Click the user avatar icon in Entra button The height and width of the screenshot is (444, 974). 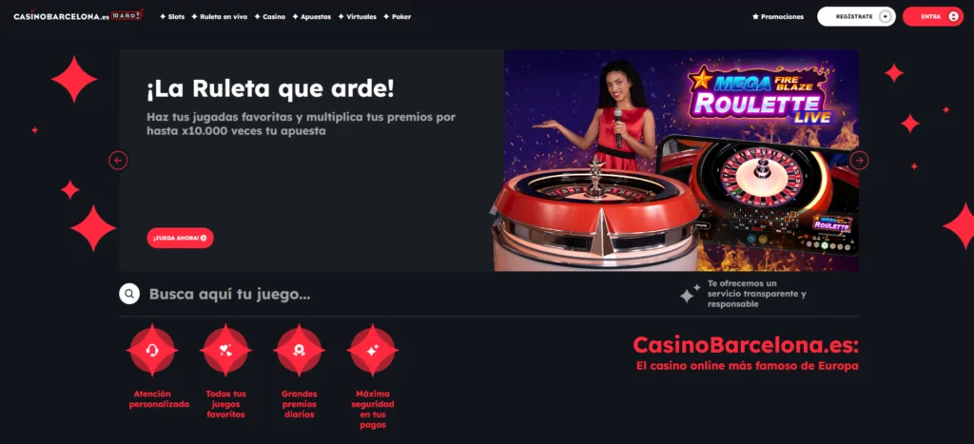pos(953,17)
